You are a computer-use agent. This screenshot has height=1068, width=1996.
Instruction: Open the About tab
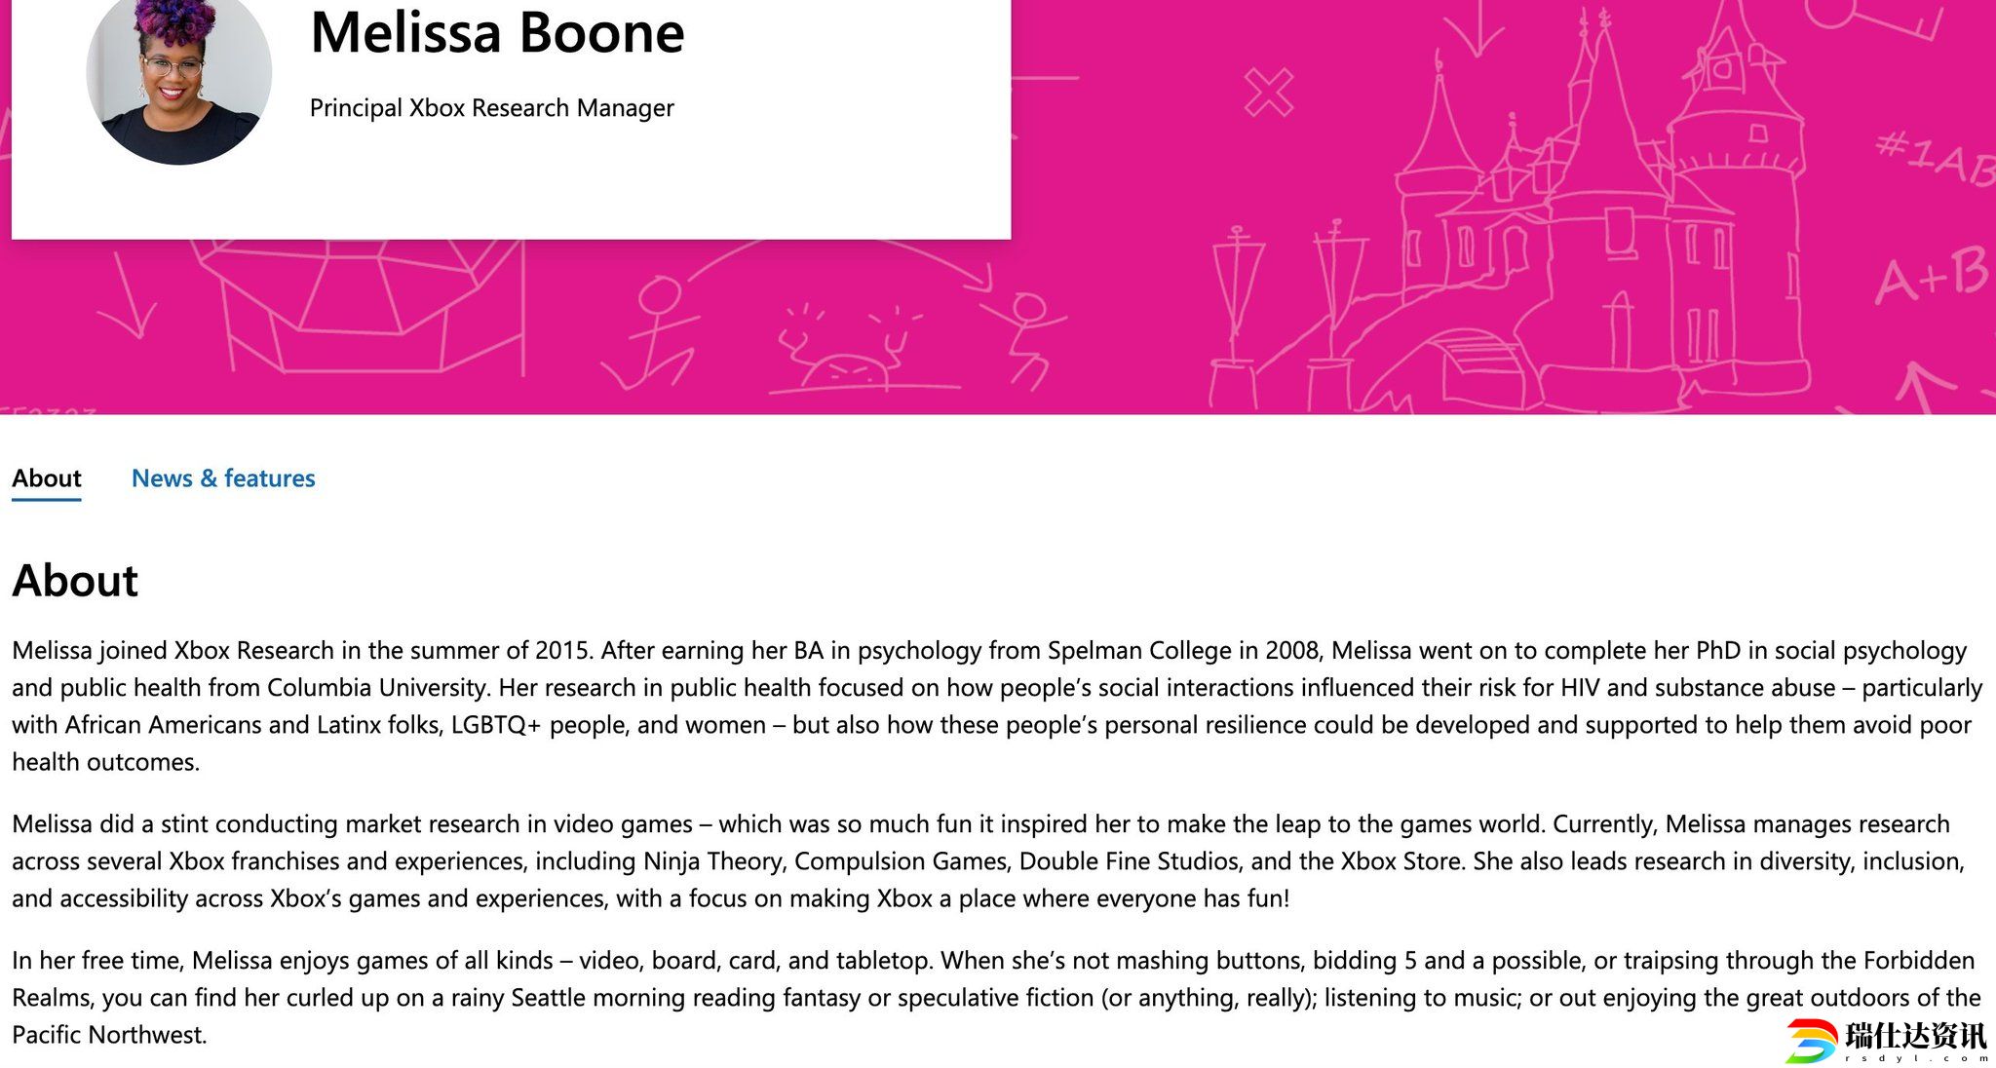tap(47, 478)
